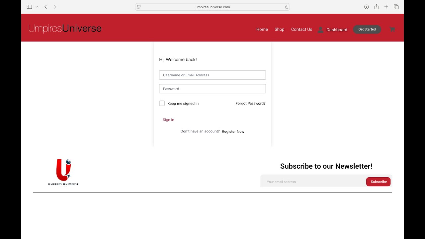
Task: Click the Forgot Password? link
Action: click(250, 104)
